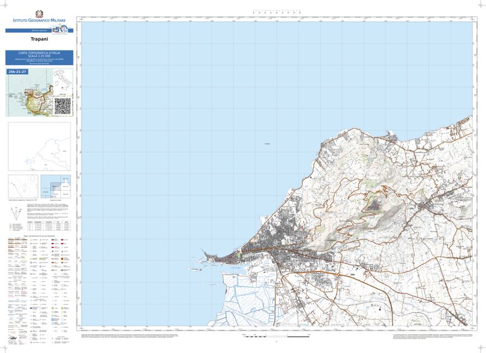Click the small Italy outline inset map
The image size is (486, 353).
pos(63,82)
